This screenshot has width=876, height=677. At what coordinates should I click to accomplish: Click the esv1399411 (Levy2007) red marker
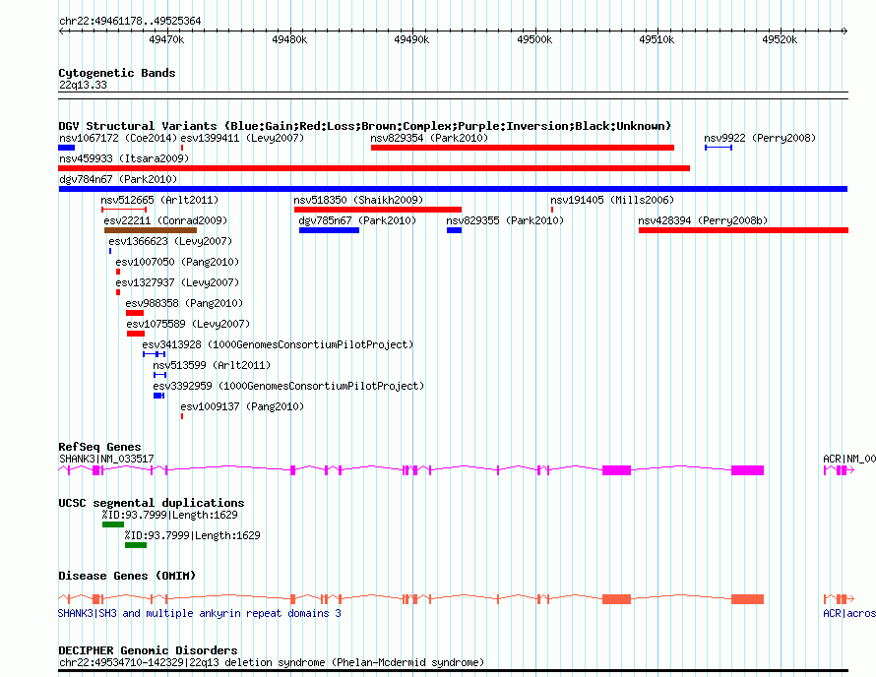182,148
